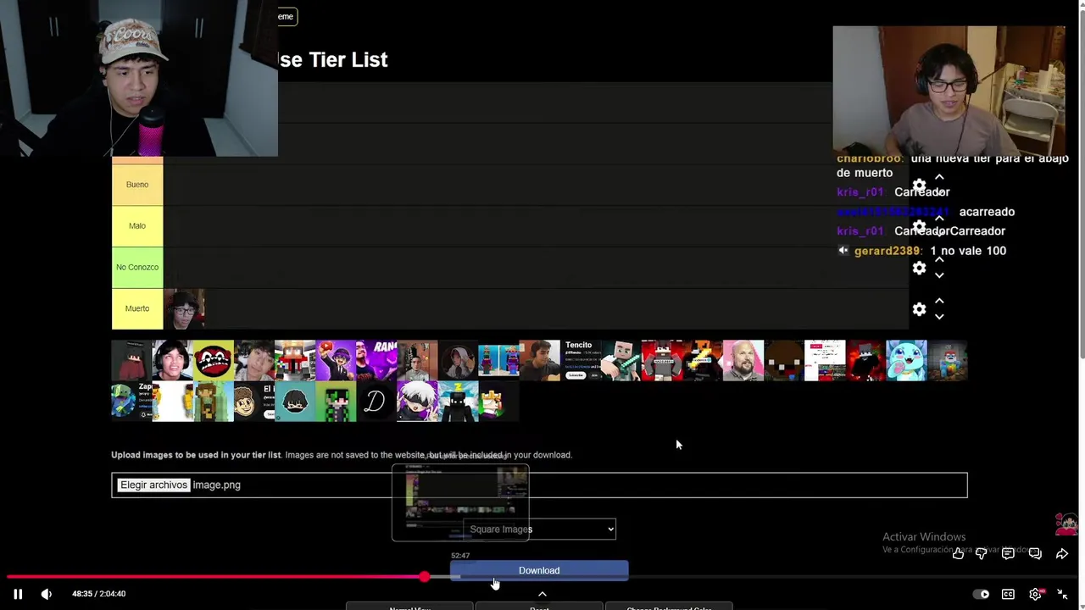Share the video using the arrow icon
The image size is (1085, 610).
[x=1062, y=553]
